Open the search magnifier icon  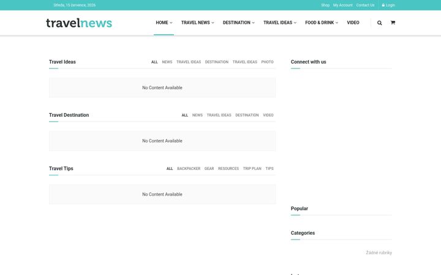point(379,23)
